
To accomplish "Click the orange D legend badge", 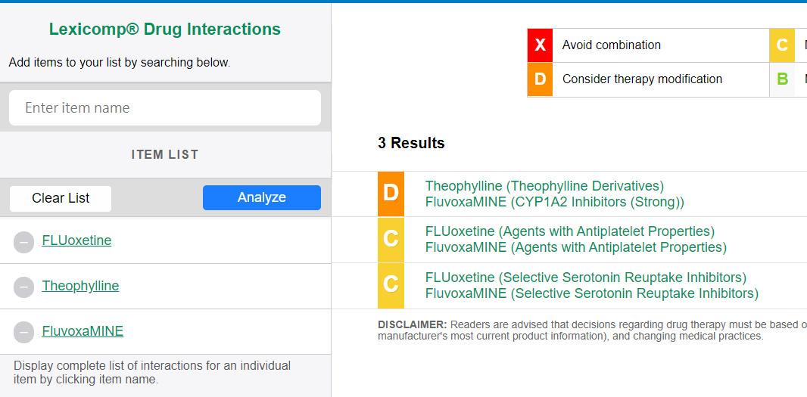I will tap(540, 79).
